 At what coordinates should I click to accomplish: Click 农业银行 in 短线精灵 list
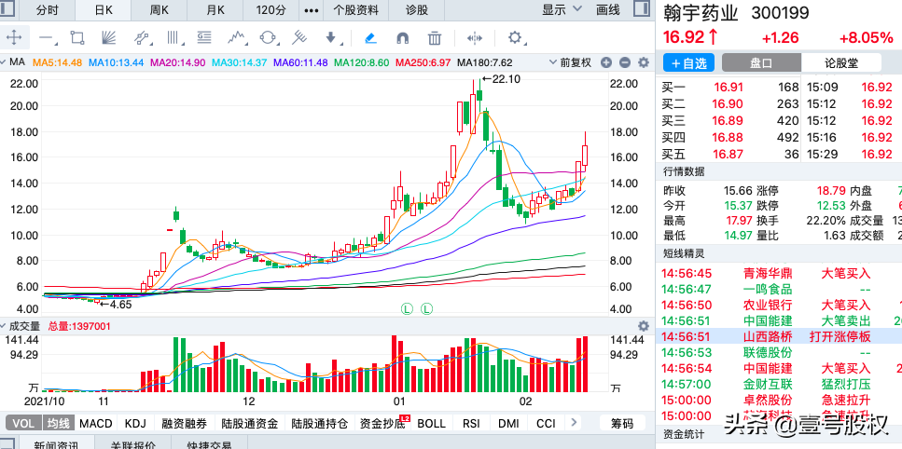pos(768,305)
